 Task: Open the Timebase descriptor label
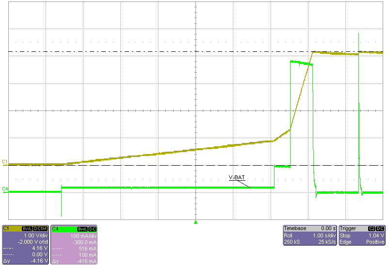(295, 228)
